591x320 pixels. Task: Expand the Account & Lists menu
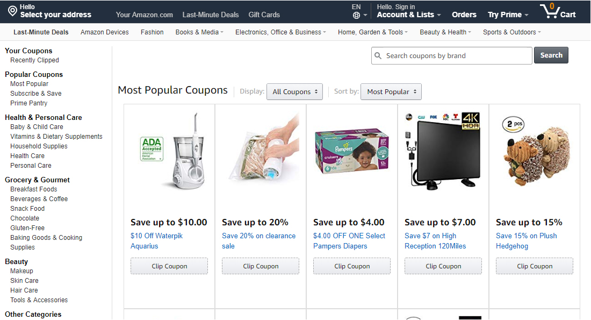pos(408,15)
